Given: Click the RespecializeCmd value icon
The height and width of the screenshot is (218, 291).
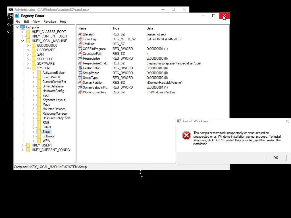Looking at the screenshot, I should [x=80, y=63].
